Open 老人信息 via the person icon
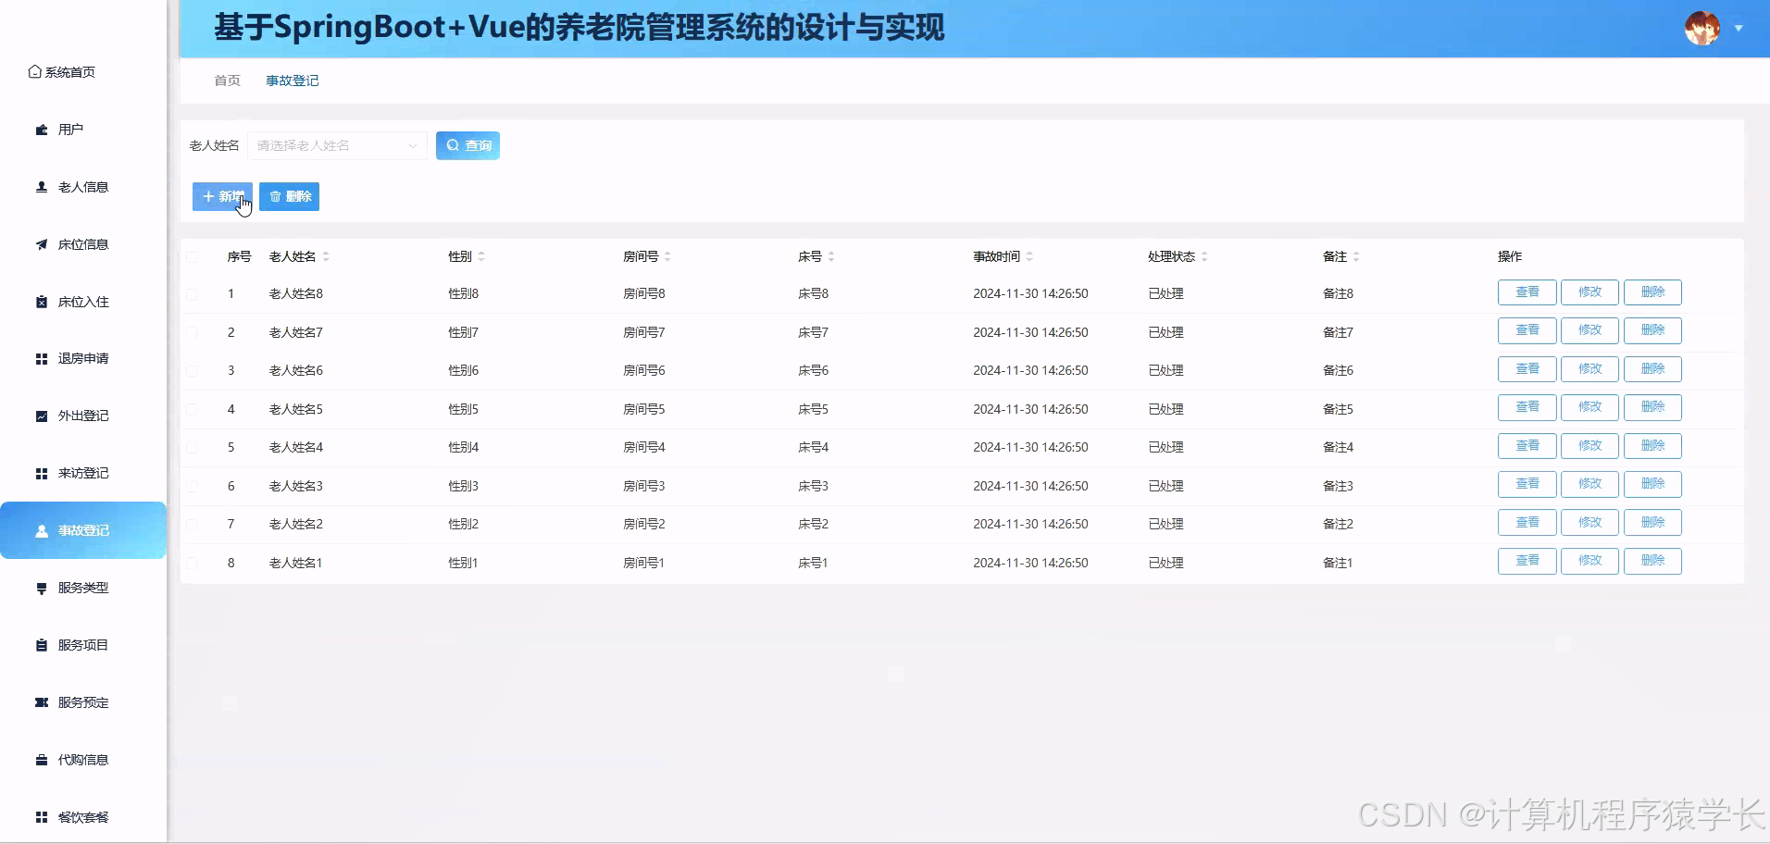The image size is (1770, 844). point(40,187)
